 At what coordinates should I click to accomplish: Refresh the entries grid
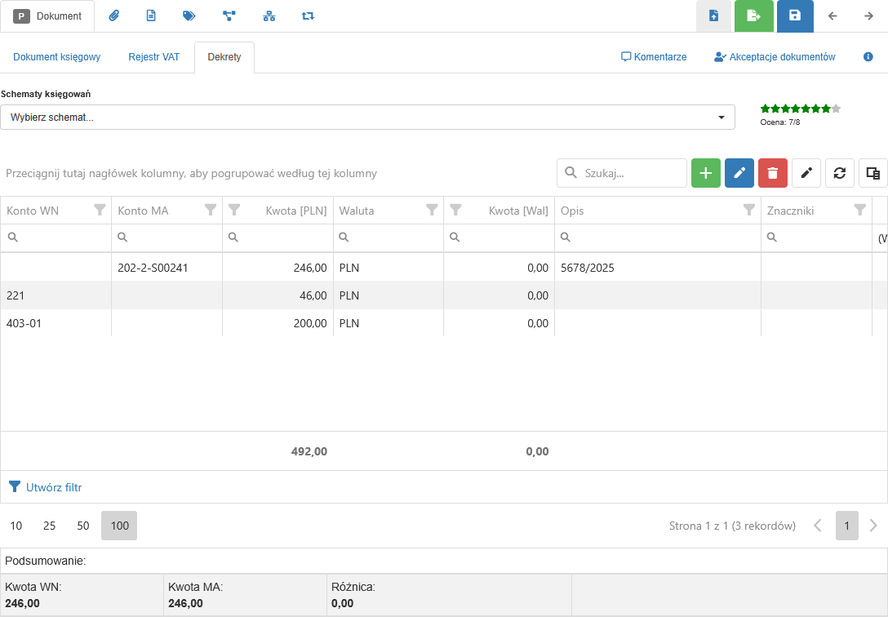click(x=839, y=173)
